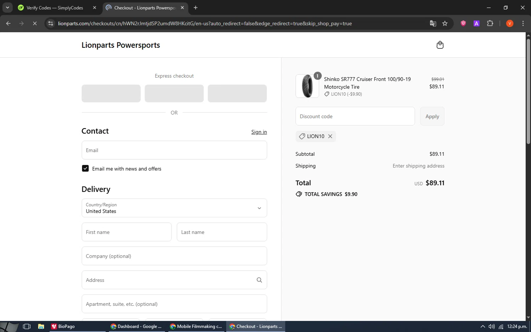Click the browser address bar URL
531x332 pixels.
pos(205,23)
